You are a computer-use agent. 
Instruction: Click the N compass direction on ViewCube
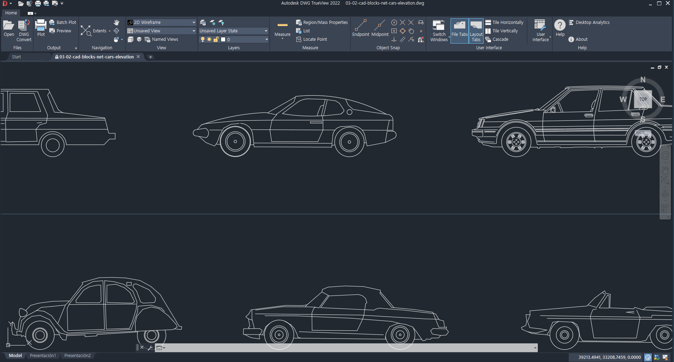(x=643, y=80)
